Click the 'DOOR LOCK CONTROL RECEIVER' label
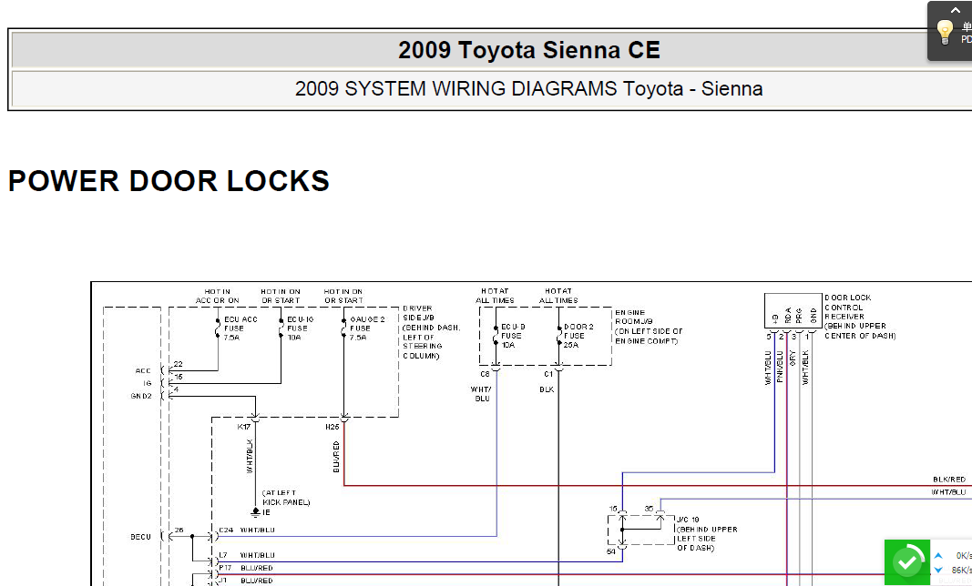Viewport: 972px width, 586px height. (860, 317)
